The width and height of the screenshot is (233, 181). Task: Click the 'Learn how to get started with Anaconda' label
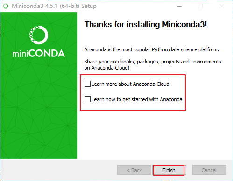click(137, 99)
